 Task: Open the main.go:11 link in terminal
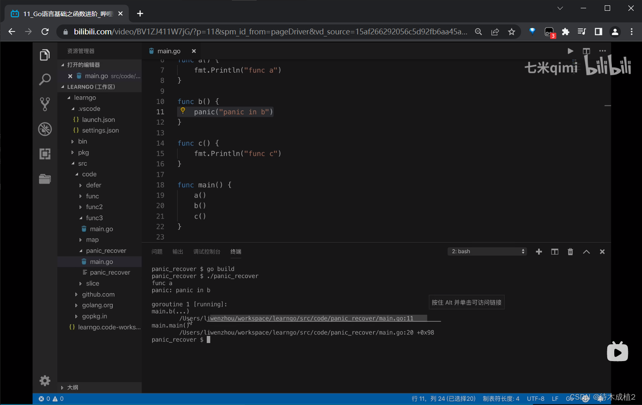296,318
